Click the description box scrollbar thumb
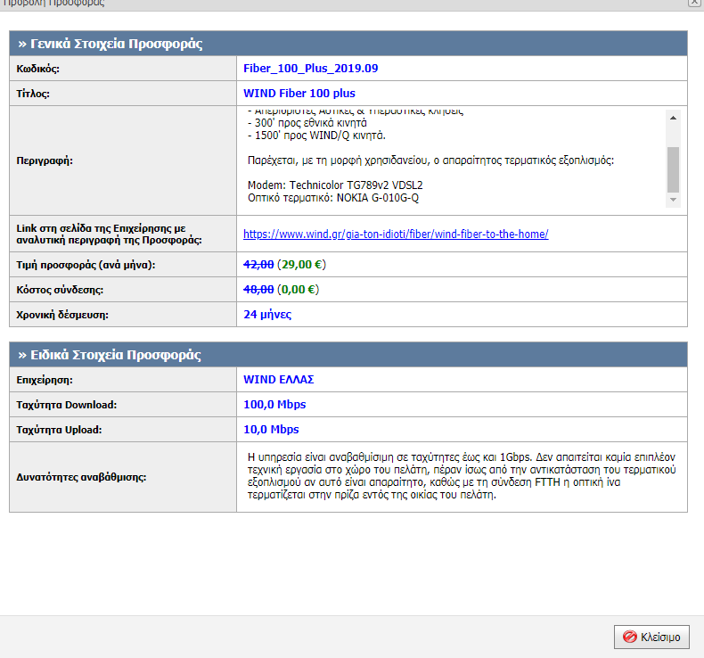 (x=673, y=169)
